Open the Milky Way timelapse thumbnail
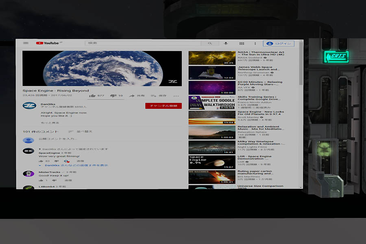This screenshot has width=366, height=244. point(212,147)
